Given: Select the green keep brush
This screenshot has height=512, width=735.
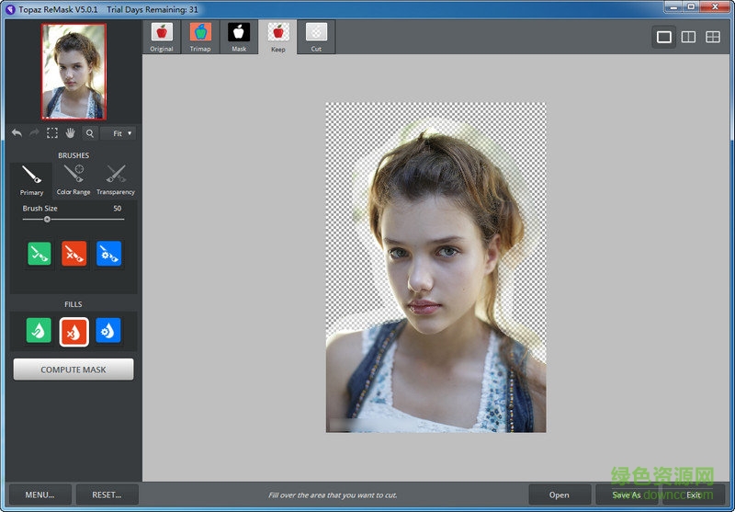Looking at the screenshot, I should [x=40, y=254].
